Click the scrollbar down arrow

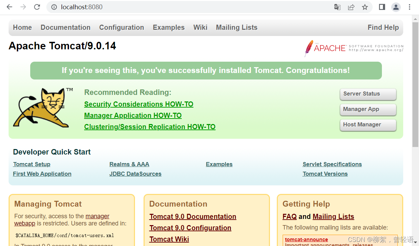415,243
